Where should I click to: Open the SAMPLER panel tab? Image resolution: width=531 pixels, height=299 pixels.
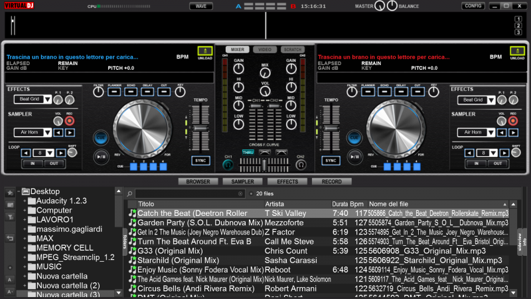tap(242, 181)
